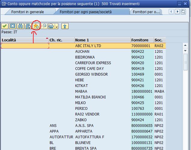Print the hit list with printer icon
This screenshot has height=150, width=191.
[x=51, y=26]
